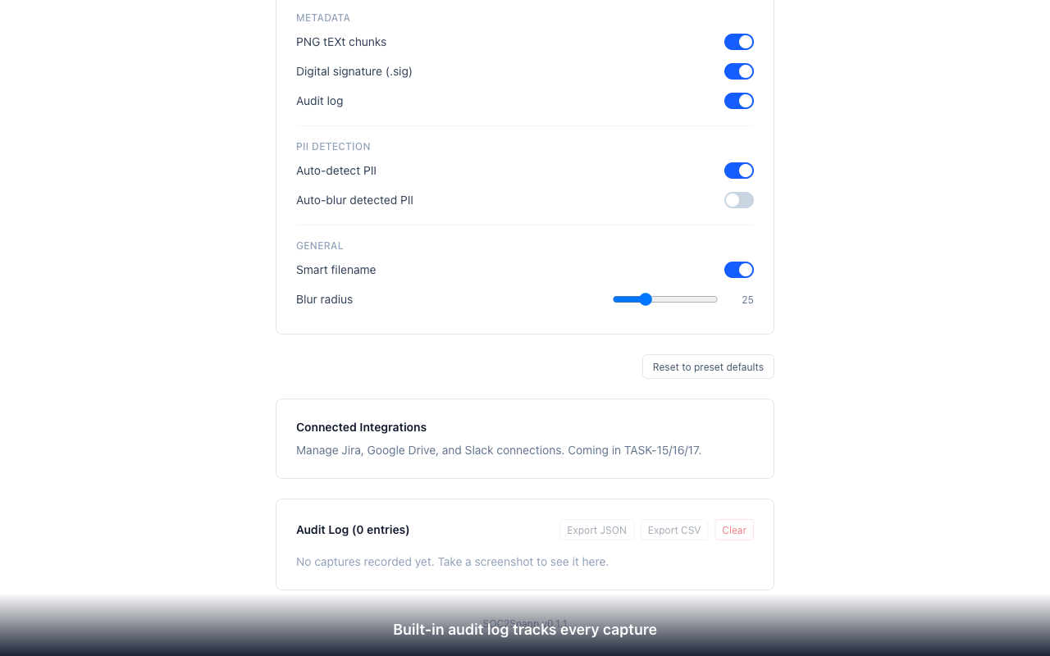Enable Auto-blur detected PII
The image size is (1050, 656).
(x=738, y=199)
